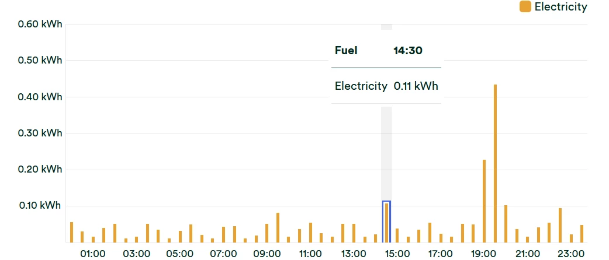Click the 22:30 bar near 0.09 kWh
609x260 pixels.
tap(560, 225)
